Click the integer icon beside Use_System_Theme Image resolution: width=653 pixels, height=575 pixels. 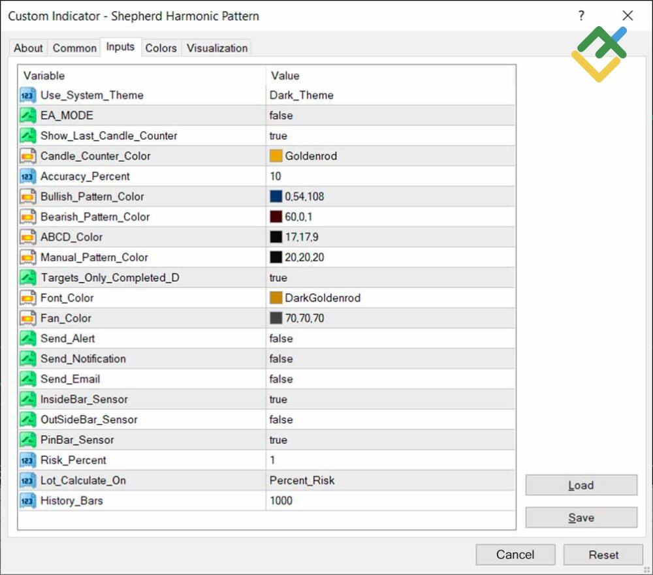tap(28, 95)
